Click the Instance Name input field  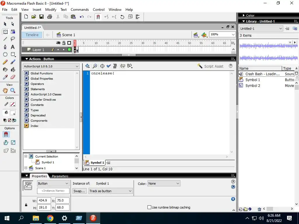coord(53,191)
